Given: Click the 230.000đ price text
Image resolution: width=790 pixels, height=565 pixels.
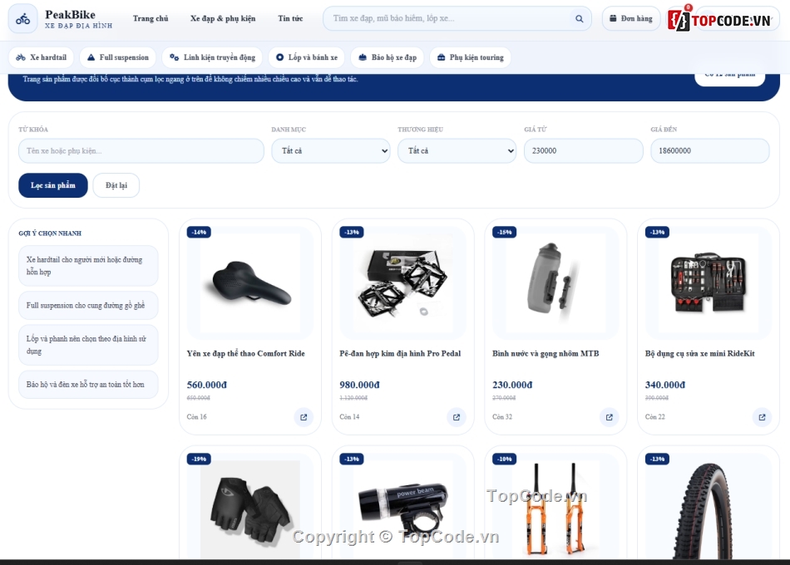Looking at the screenshot, I should pyautogui.click(x=512, y=385).
